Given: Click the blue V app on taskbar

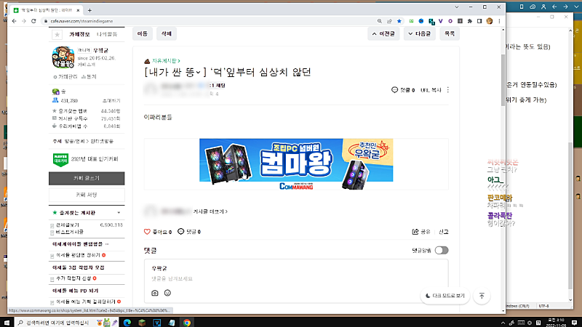Looking at the screenshot, I should coord(157,323).
